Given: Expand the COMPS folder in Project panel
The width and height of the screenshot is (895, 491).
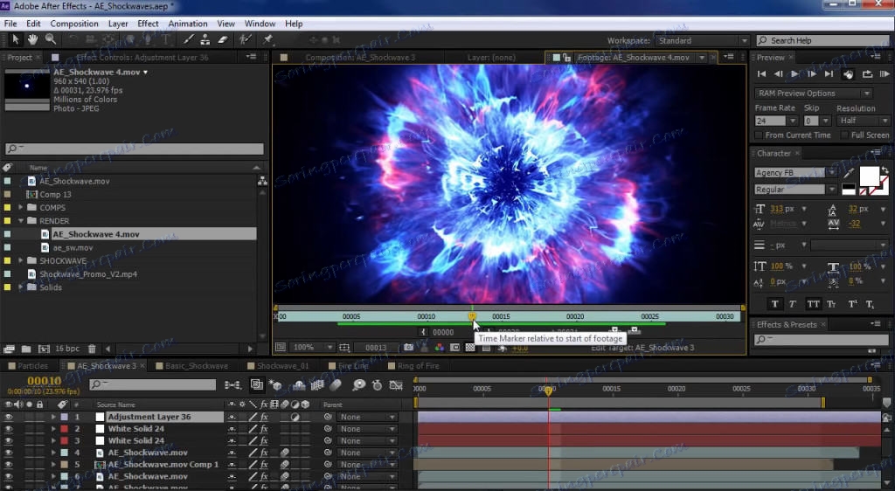Looking at the screenshot, I should pos(21,208).
